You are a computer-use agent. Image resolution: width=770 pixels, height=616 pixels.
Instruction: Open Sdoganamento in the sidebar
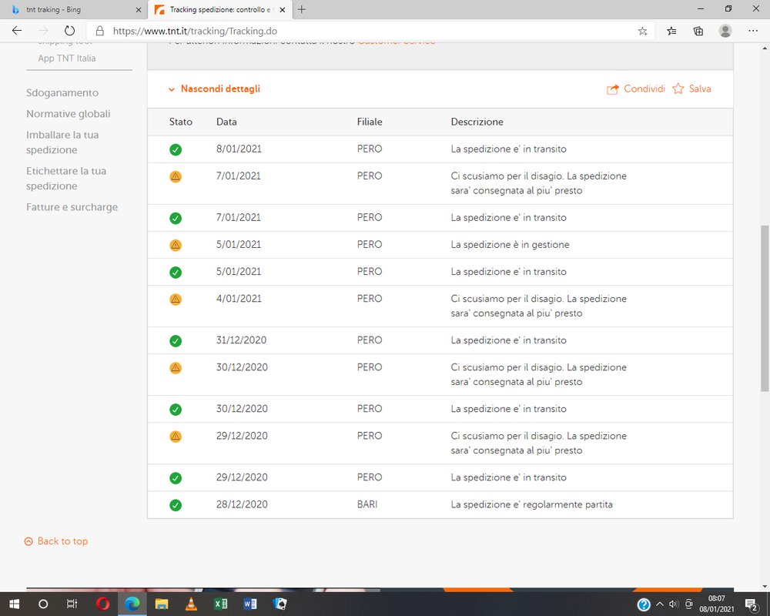(x=62, y=93)
